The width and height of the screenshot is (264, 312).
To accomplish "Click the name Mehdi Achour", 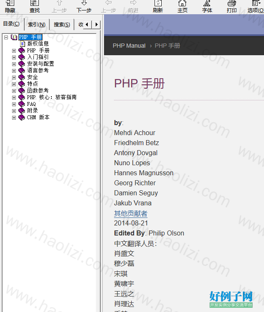I will pos(135,133).
